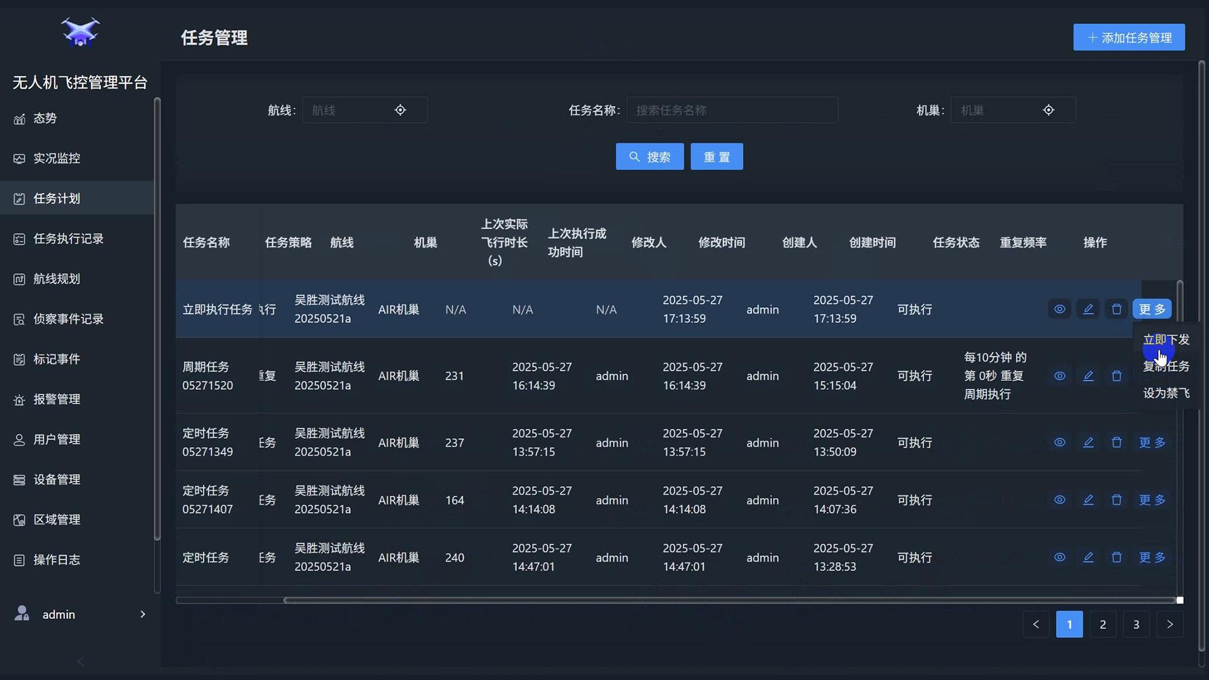Focus the 搜索任务名称 input
The image size is (1209, 680).
pos(732,110)
